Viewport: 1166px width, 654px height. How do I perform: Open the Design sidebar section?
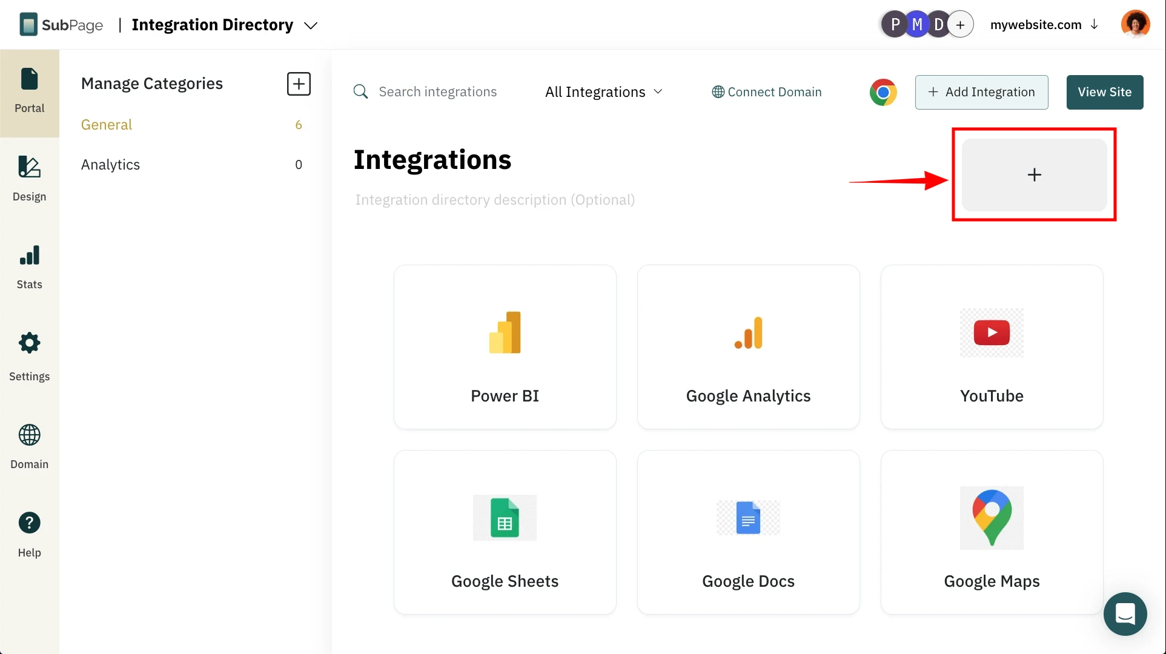pyautogui.click(x=29, y=180)
